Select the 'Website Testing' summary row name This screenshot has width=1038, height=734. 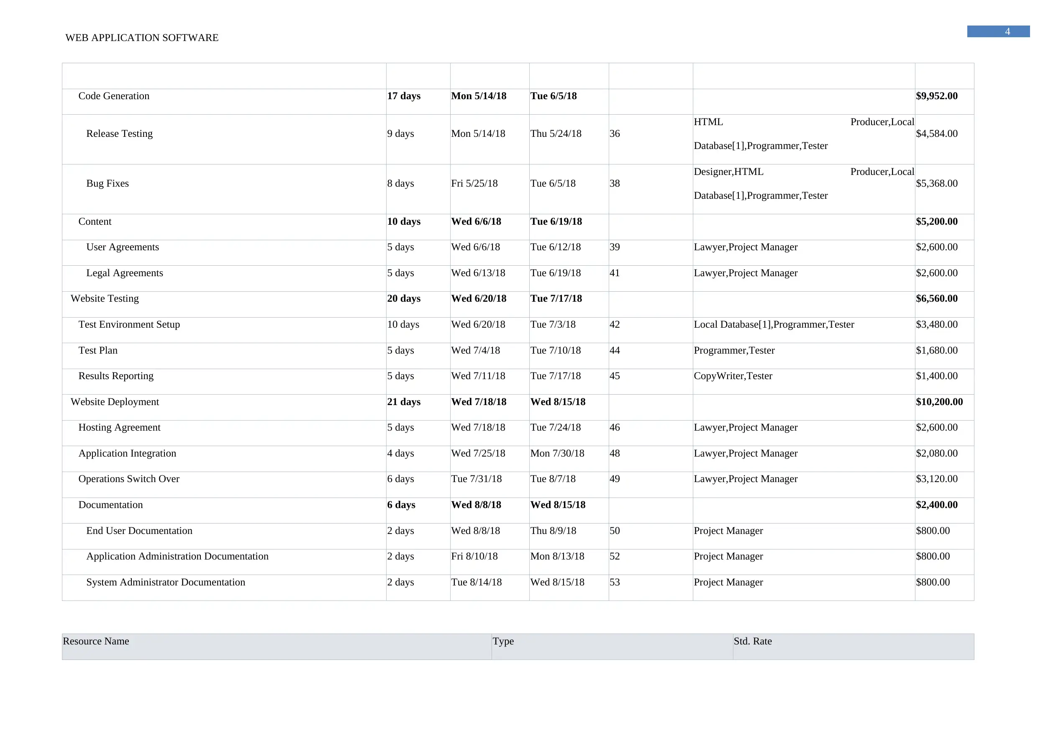tap(105, 298)
